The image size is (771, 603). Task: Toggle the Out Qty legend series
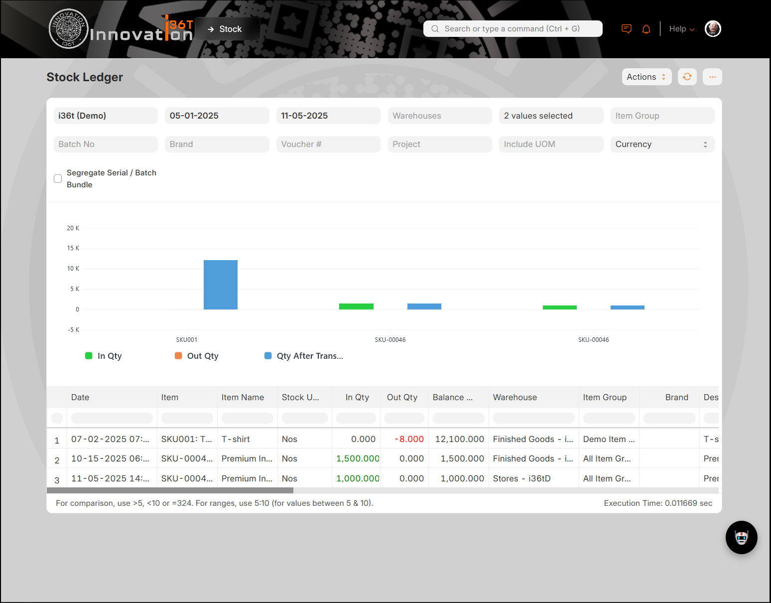pos(197,356)
